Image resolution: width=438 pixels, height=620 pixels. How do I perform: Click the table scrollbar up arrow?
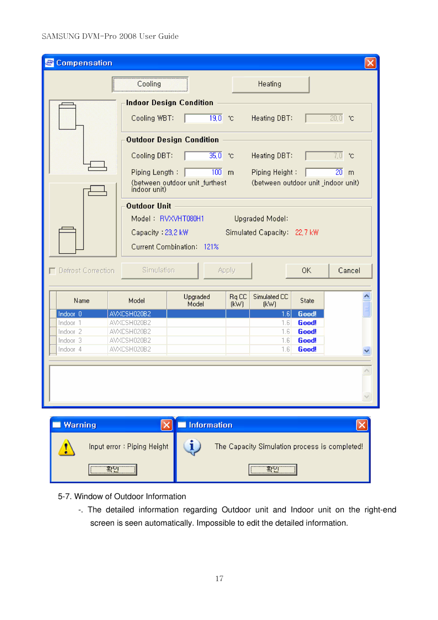click(x=367, y=296)
